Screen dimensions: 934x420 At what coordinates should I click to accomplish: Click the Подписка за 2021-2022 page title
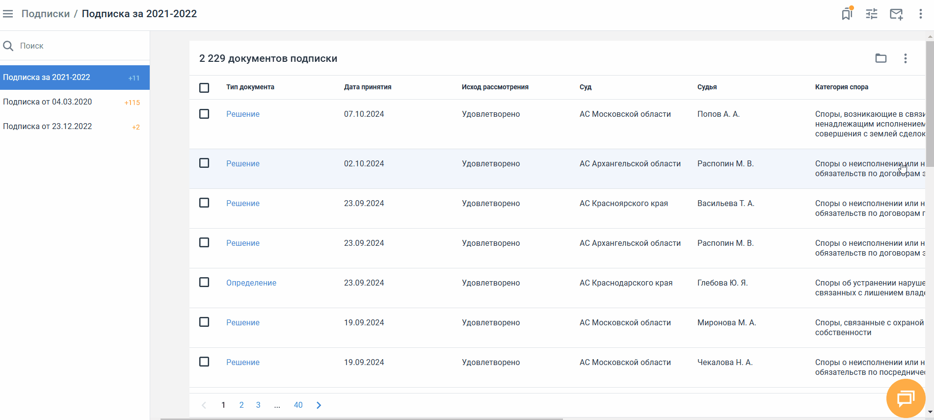(139, 14)
